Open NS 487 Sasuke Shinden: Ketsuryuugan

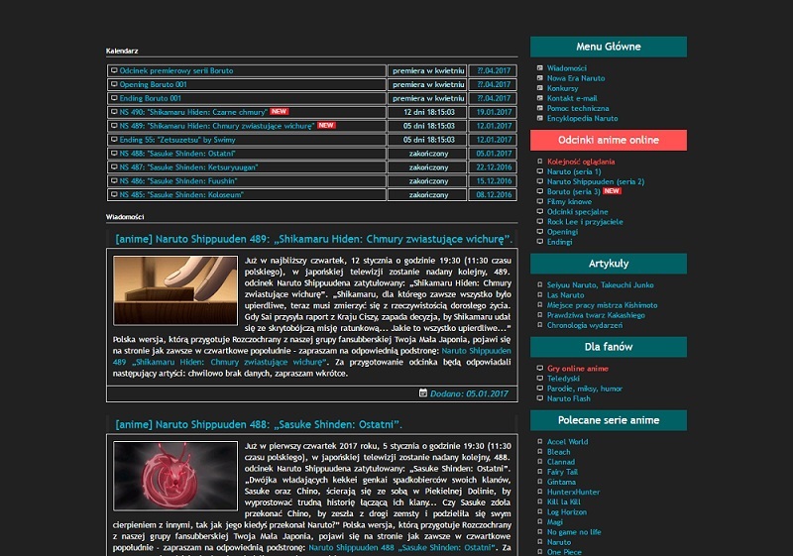coord(188,167)
